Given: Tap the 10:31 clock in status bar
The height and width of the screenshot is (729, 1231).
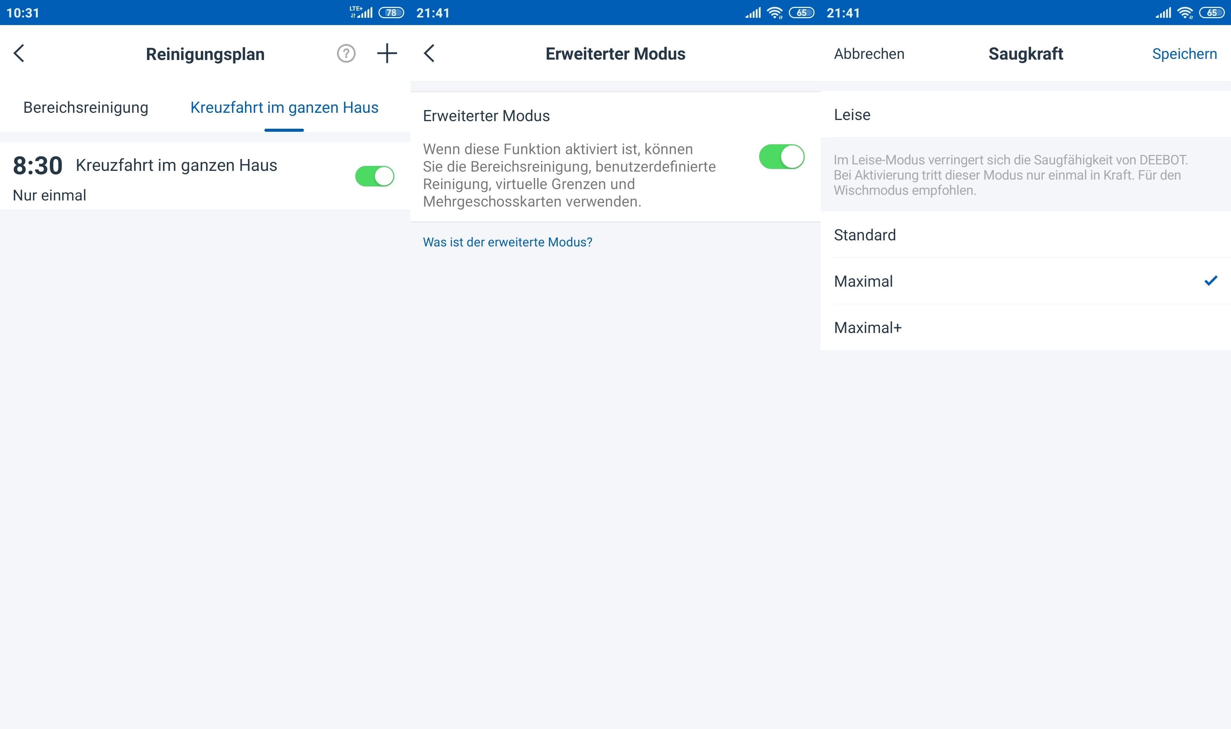Looking at the screenshot, I should tap(22, 13).
